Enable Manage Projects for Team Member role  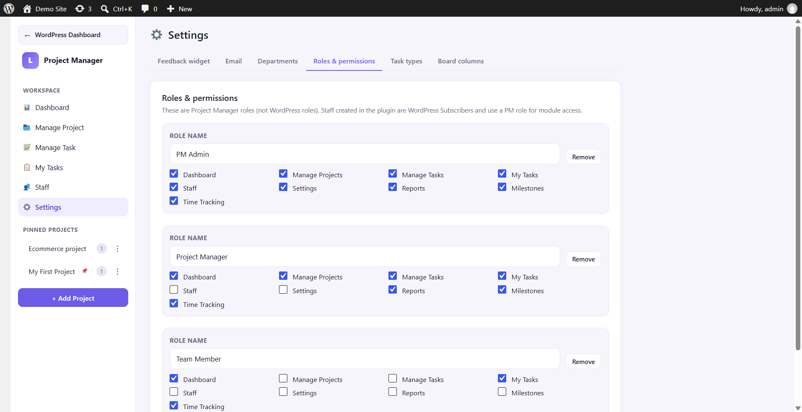[x=283, y=379]
